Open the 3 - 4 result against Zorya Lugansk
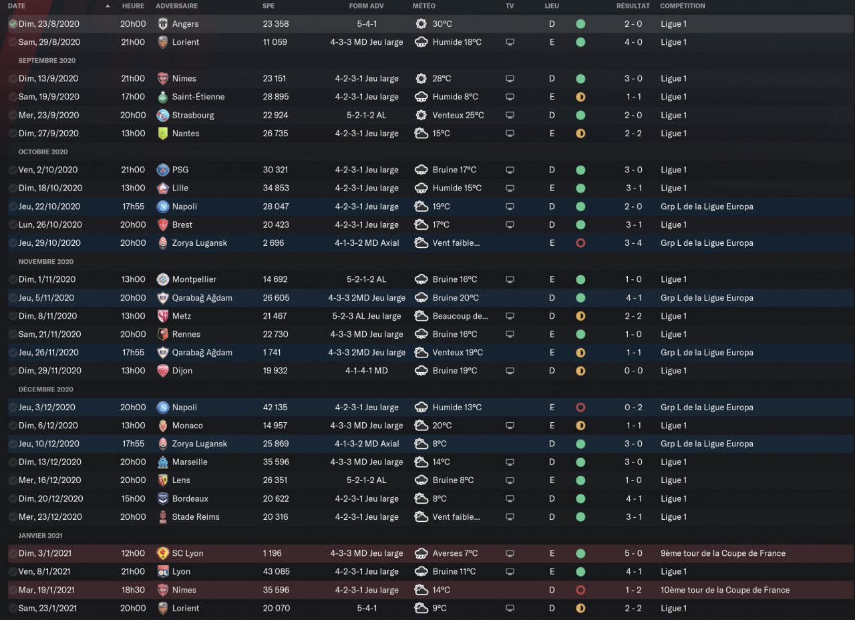Viewport: 855px width, 620px height. coord(633,243)
